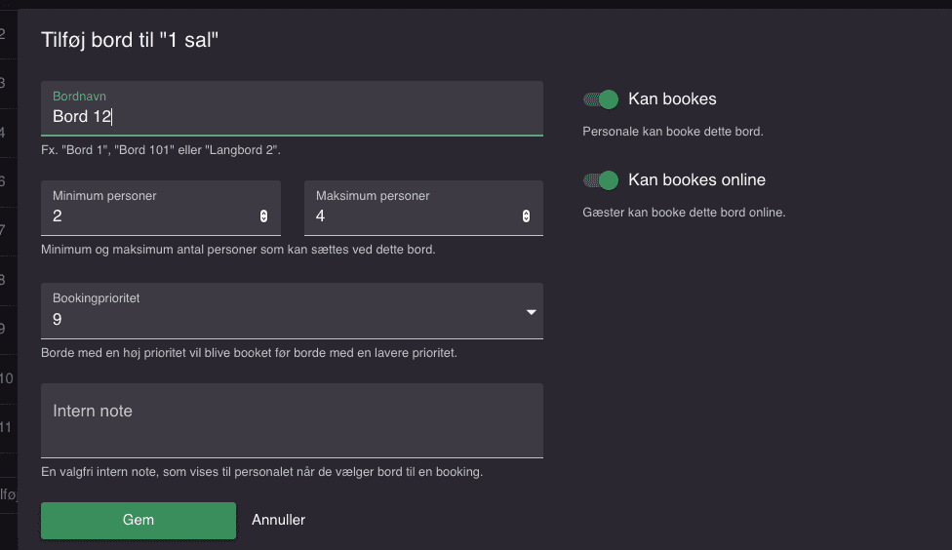
Task: Click the "Kan bookes online" label text
Action: pos(696,179)
